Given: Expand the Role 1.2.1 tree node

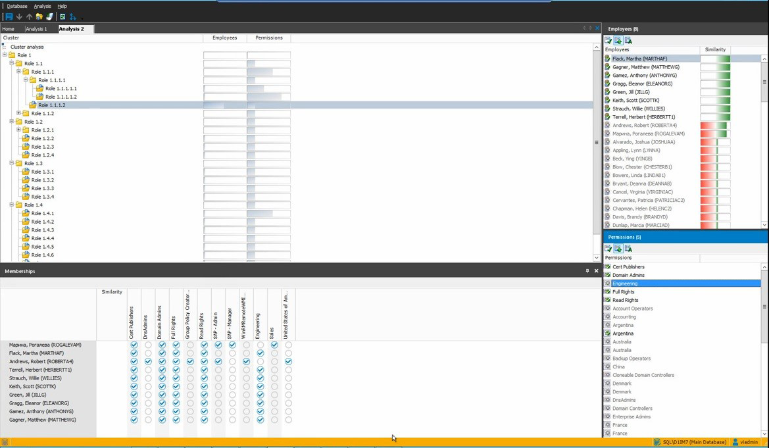Looking at the screenshot, I should (18, 130).
